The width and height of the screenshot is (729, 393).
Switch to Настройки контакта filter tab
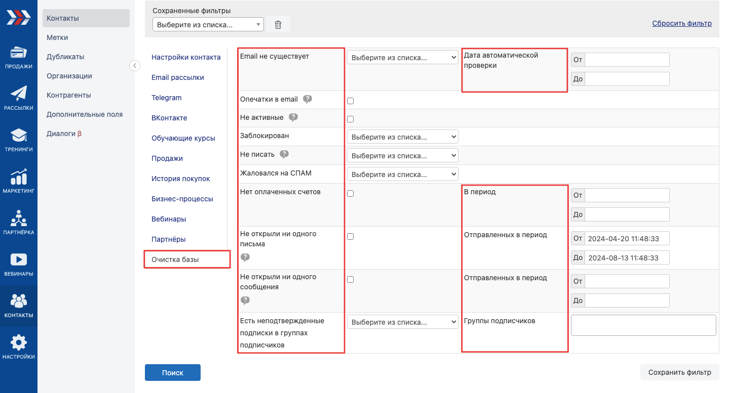tap(186, 57)
